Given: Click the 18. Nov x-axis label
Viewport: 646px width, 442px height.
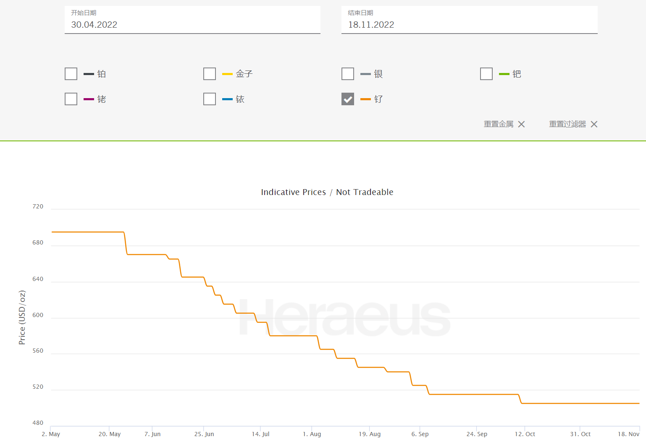Looking at the screenshot, I should [x=628, y=434].
